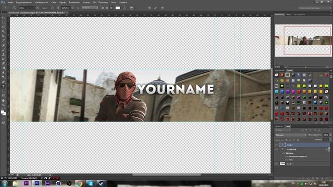333x187 pixels.
Task: Open the layer blend mode dropdown
Action: pyautogui.click(x=290, y=135)
